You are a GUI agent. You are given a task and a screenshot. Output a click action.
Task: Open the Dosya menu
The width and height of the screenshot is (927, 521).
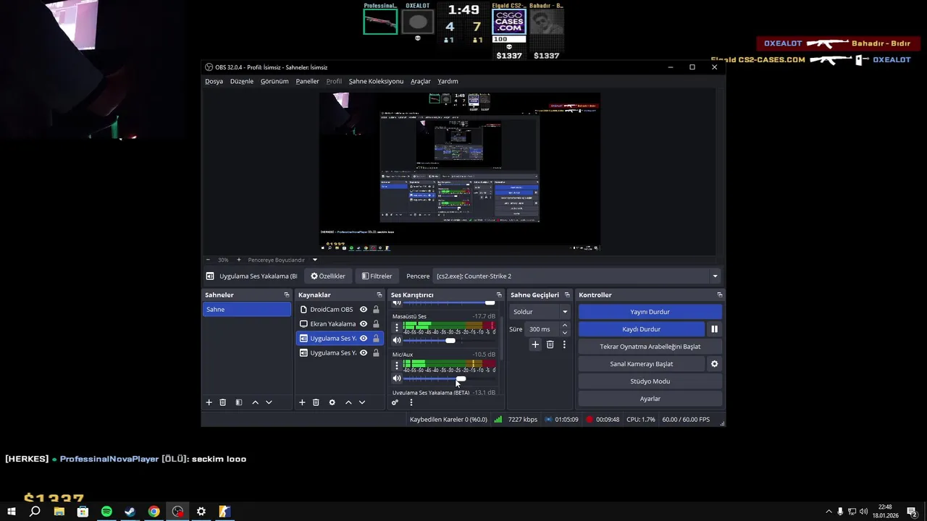(214, 81)
